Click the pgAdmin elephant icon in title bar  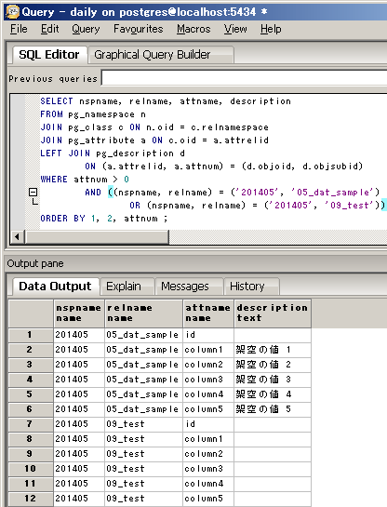pyautogui.click(x=13, y=12)
